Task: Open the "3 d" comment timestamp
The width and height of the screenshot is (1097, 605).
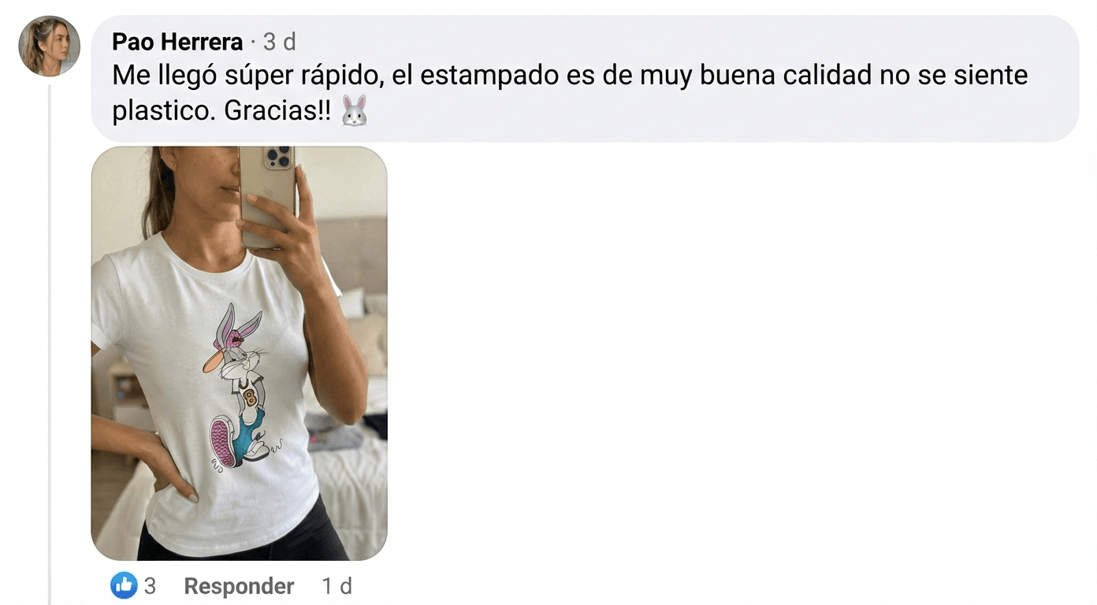Action: [279, 41]
